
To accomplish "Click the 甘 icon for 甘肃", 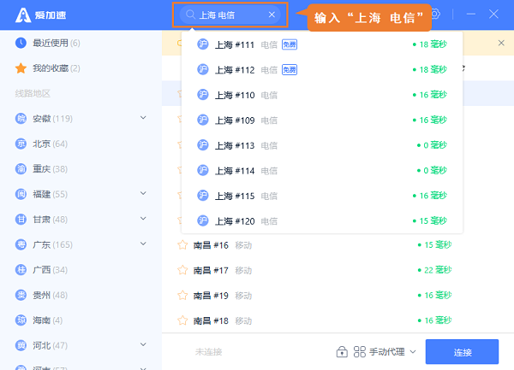I will point(21,220).
